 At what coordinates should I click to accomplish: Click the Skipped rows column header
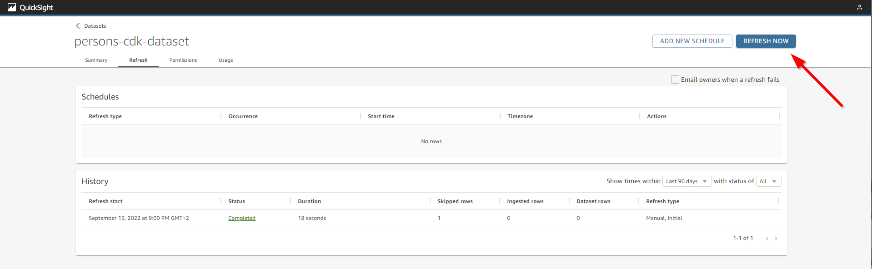[x=455, y=201]
